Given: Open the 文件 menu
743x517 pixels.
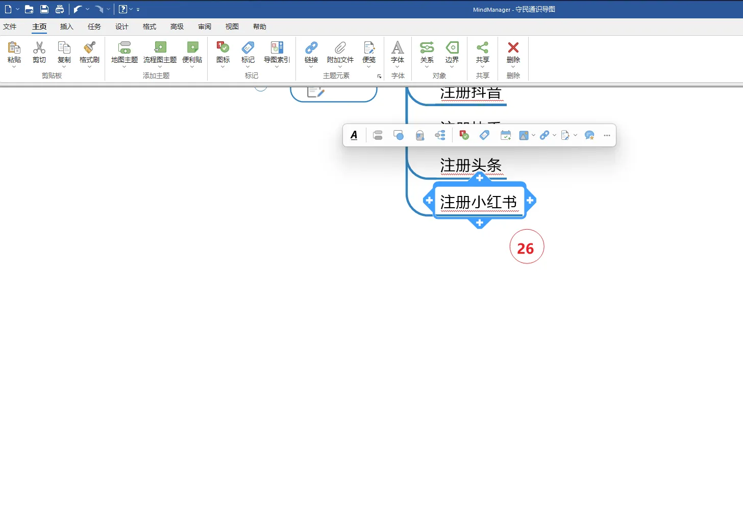Looking at the screenshot, I should point(10,27).
